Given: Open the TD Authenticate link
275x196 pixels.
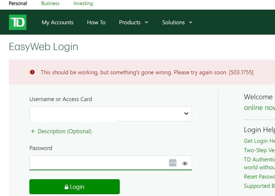Looking at the screenshot, I should click(259, 160).
